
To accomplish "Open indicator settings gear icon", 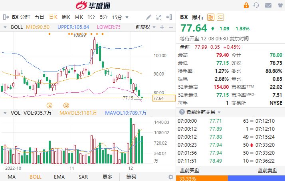I will coord(171,177).
